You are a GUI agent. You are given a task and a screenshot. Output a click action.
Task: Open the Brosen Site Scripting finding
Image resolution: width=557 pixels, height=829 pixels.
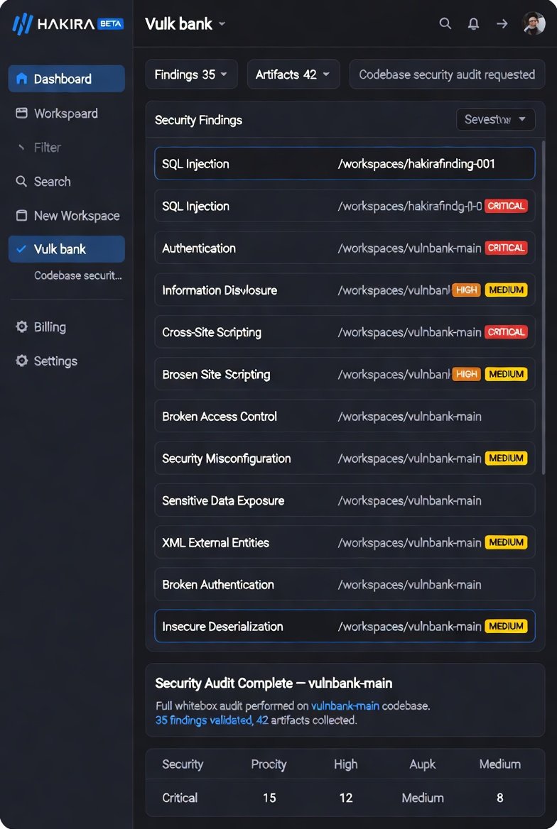(x=345, y=374)
